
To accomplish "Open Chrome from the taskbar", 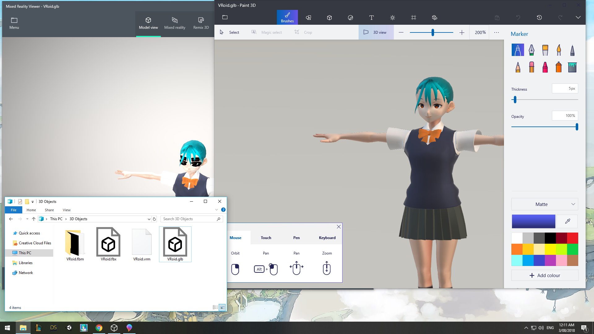I will 99,328.
